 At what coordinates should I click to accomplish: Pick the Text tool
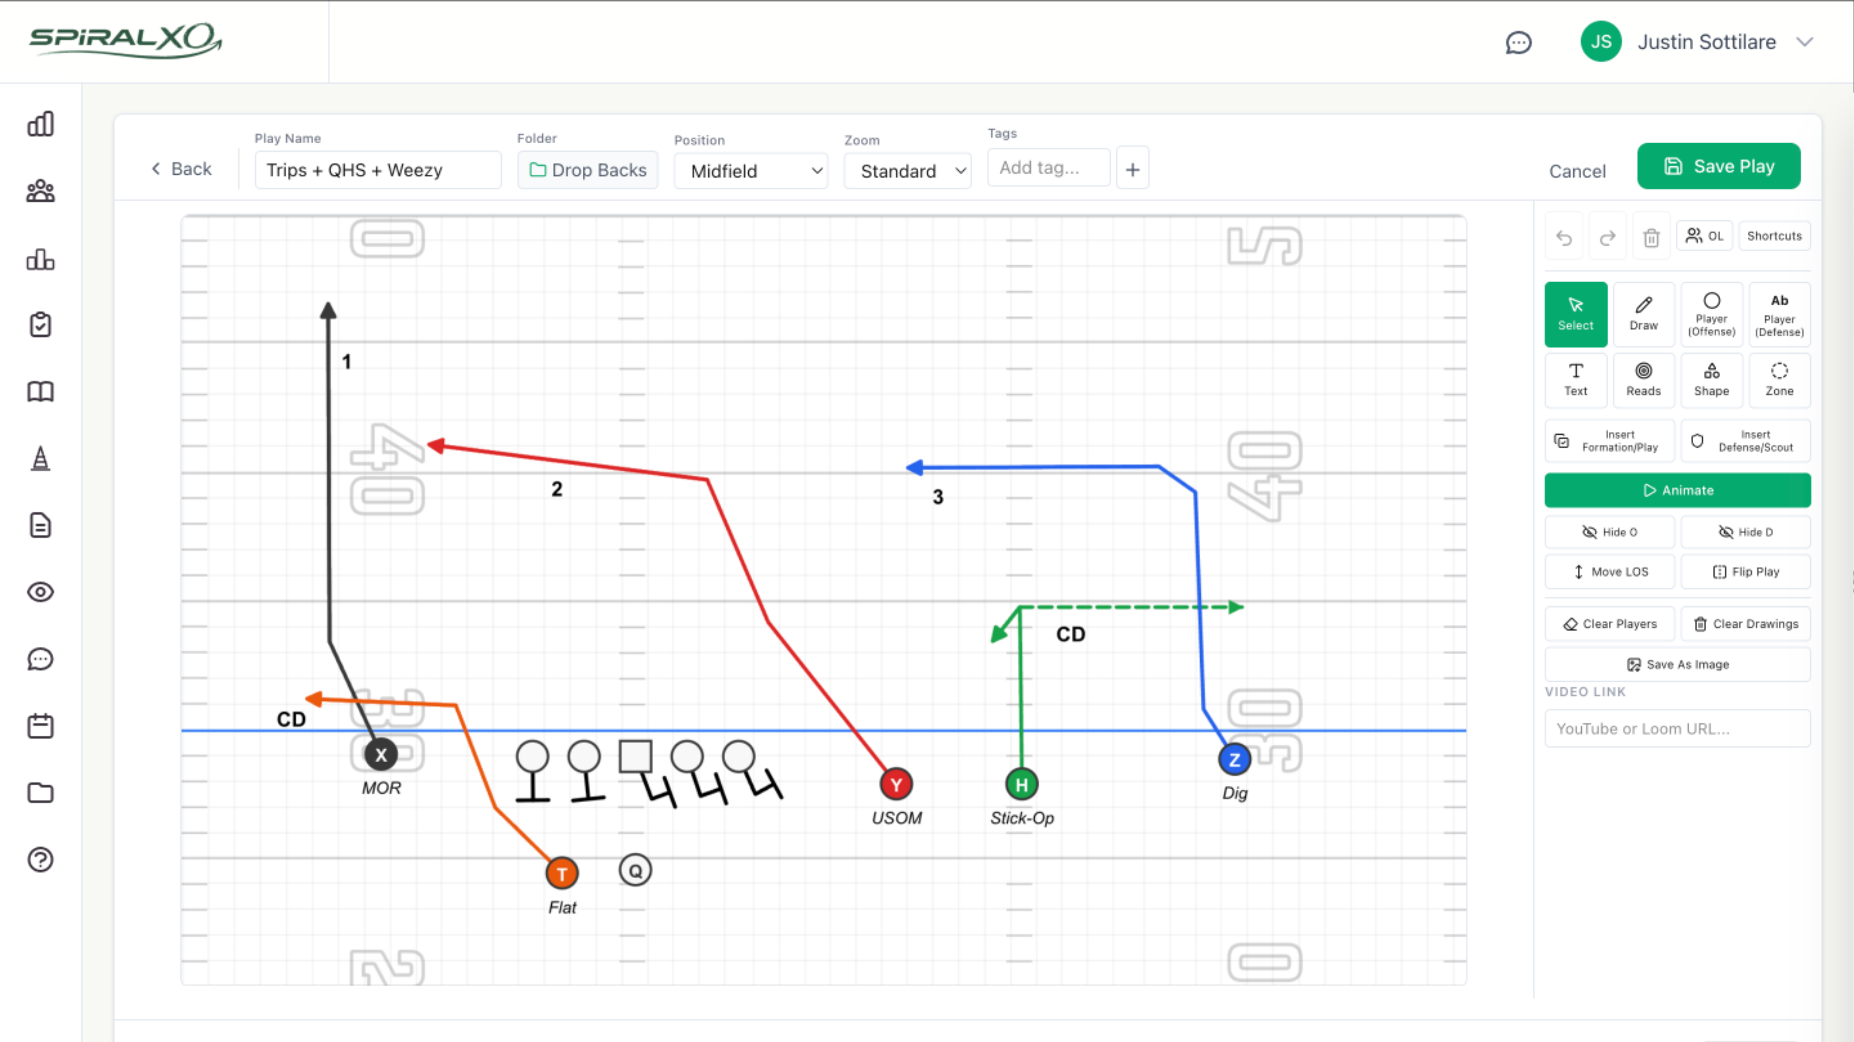coord(1575,380)
